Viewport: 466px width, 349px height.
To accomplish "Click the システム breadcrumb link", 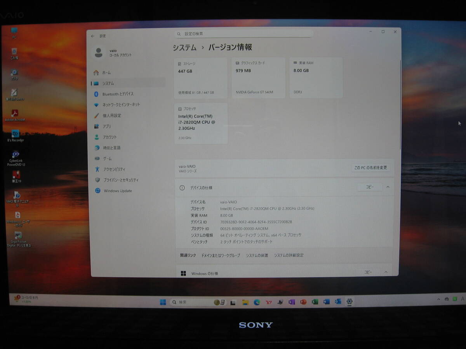I will 185,47.
